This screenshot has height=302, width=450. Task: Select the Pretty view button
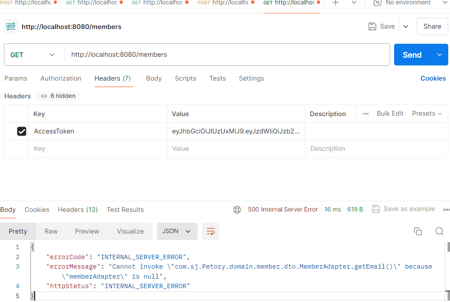pos(18,231)
